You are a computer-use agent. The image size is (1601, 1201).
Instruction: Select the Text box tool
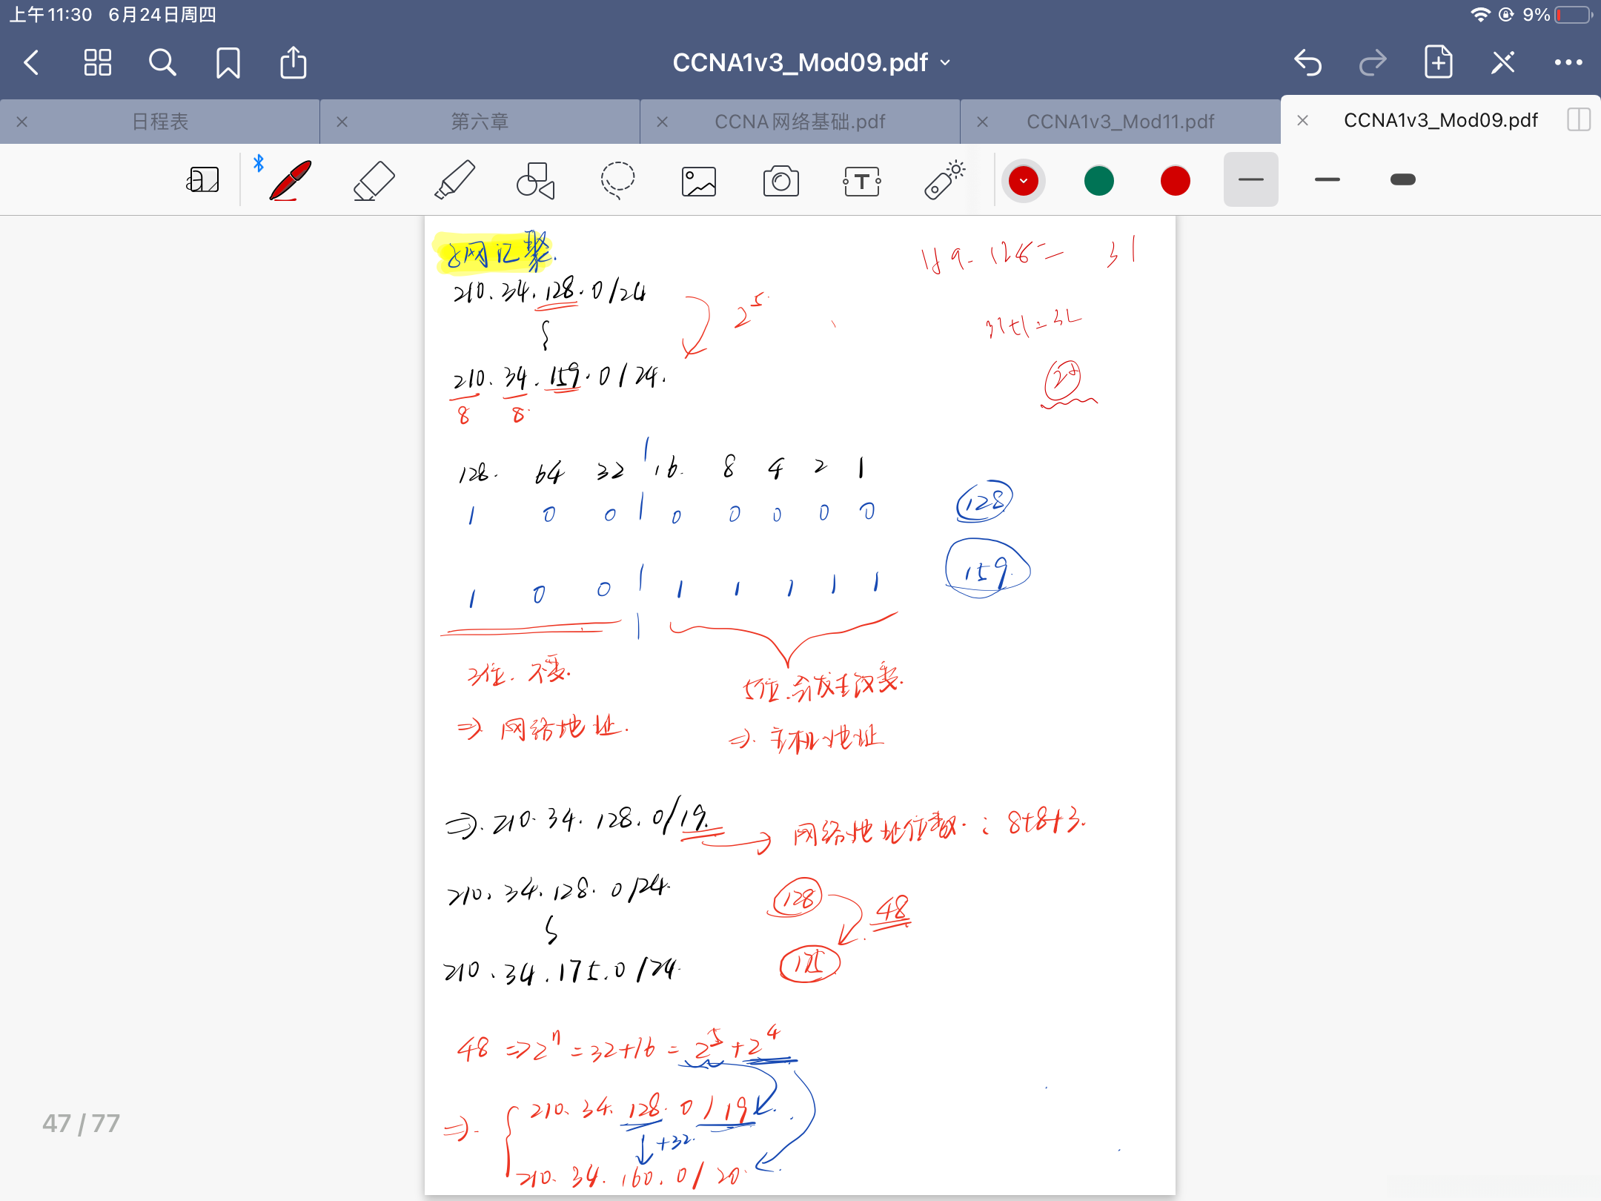tap(862, 179)
